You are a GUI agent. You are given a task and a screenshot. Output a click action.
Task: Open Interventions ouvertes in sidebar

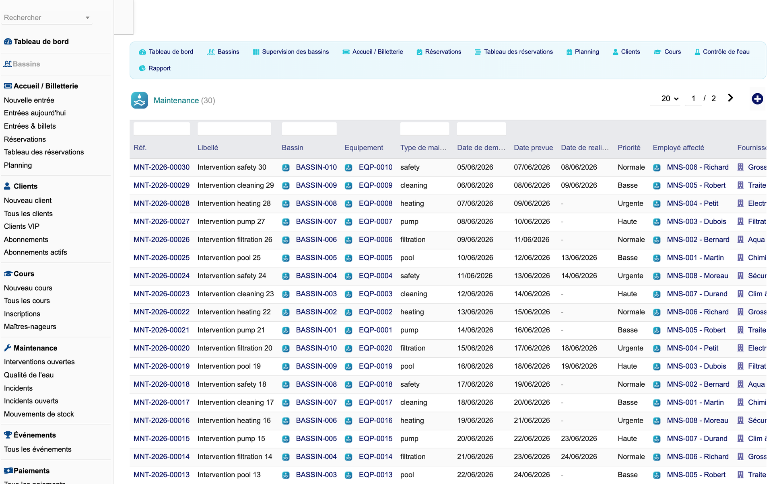tap(39, 362)
